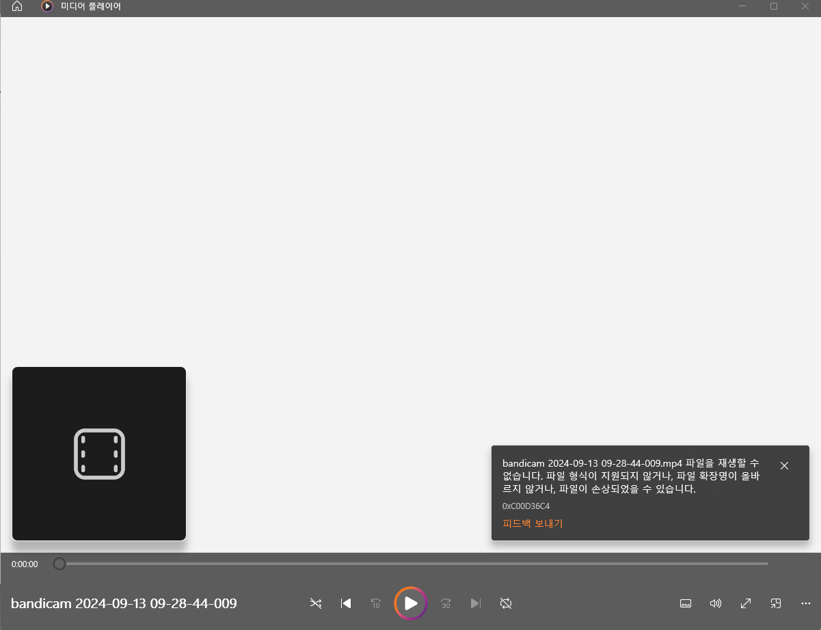Start playback with the Play button
Screen dimensions: 821x630
[x=411, y=603]
